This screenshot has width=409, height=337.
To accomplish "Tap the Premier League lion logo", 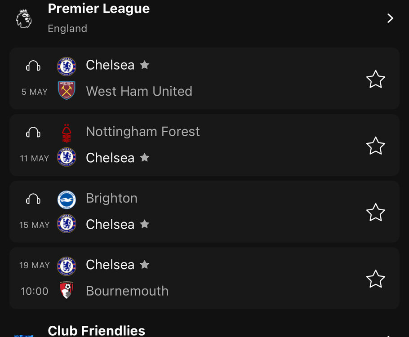I will [x=24, y=18].
